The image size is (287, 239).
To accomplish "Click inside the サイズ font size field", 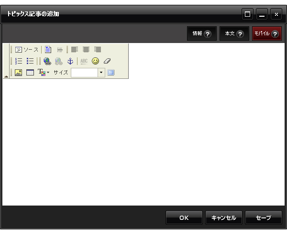I will pyautogui.click(x=84, y=73).
